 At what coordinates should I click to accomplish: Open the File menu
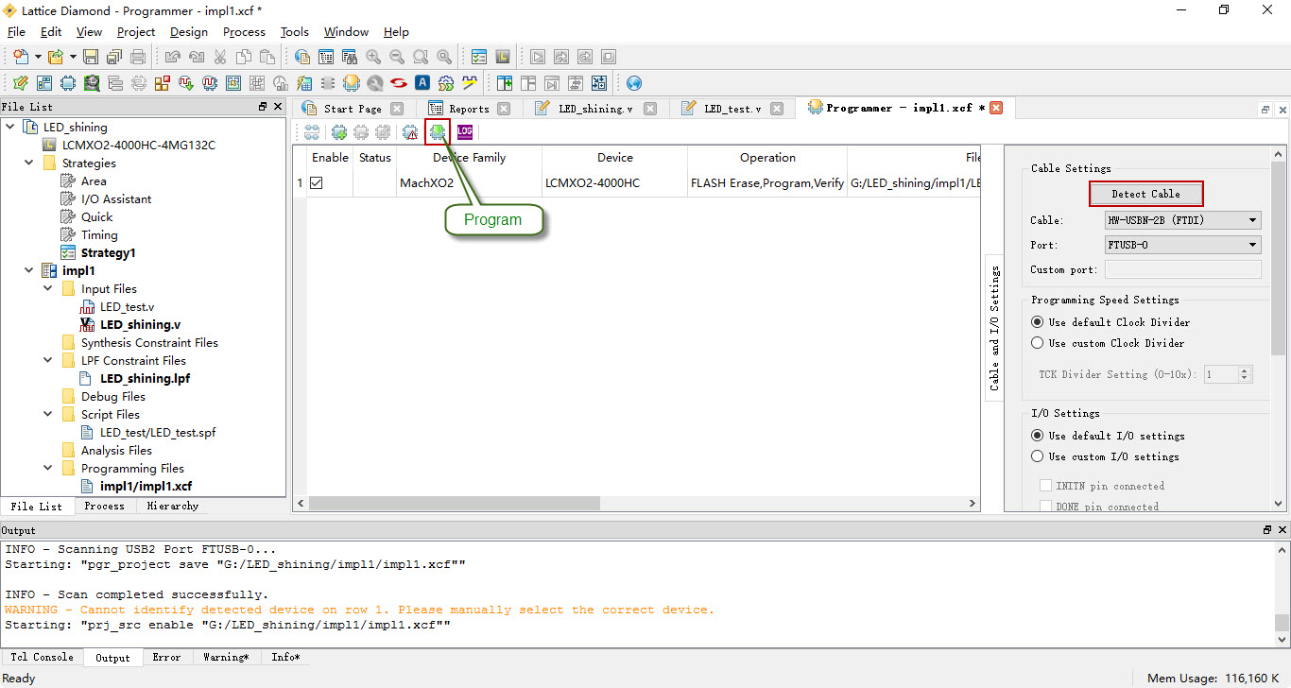pos(16,31)
